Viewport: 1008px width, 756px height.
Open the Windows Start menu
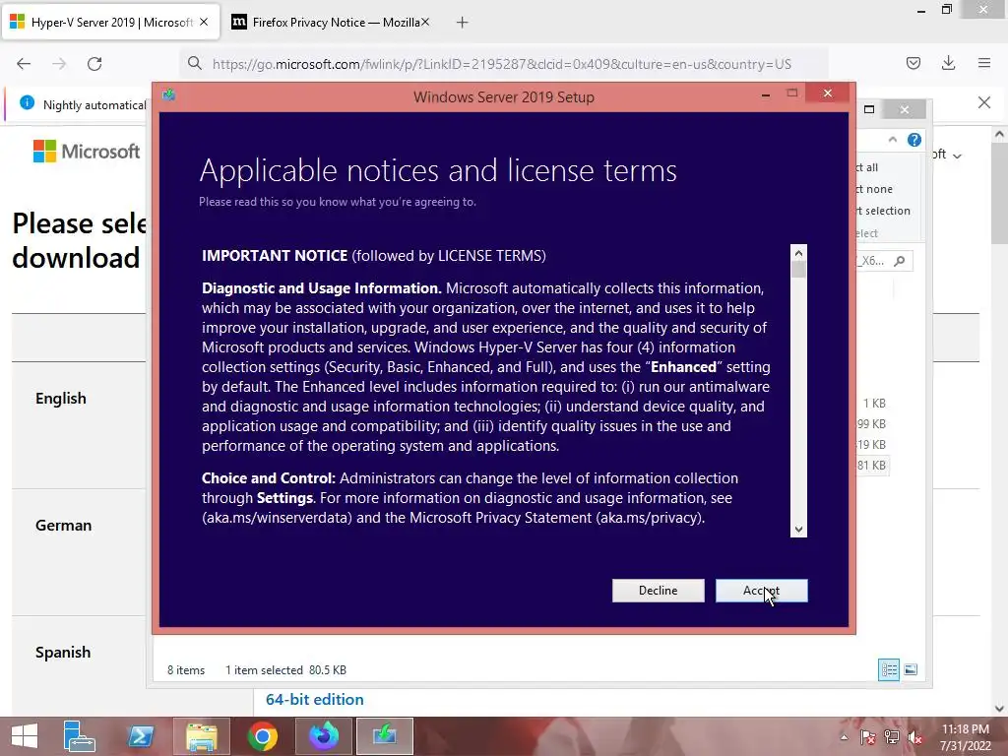click(25, 736)
